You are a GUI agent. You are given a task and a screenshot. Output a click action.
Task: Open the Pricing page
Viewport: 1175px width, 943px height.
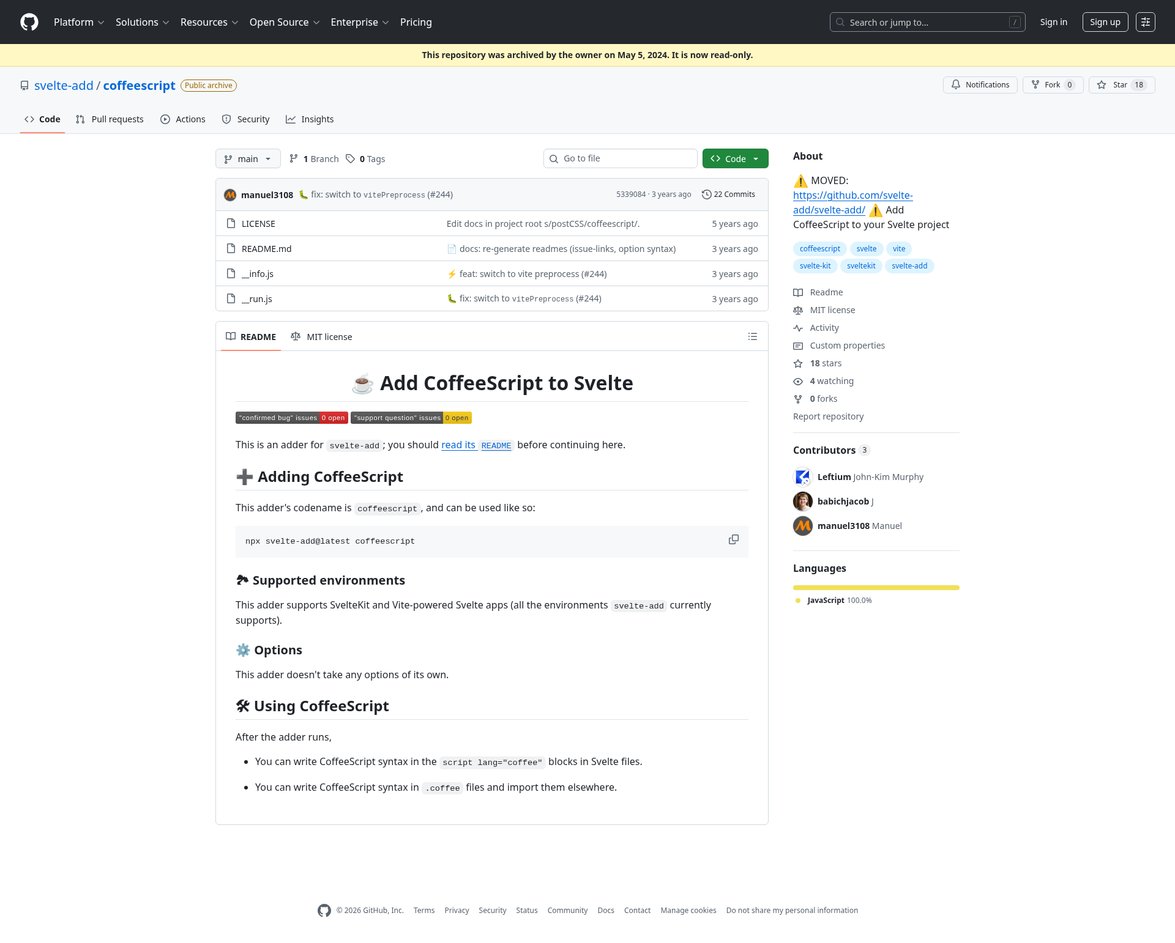click(416, 22)
